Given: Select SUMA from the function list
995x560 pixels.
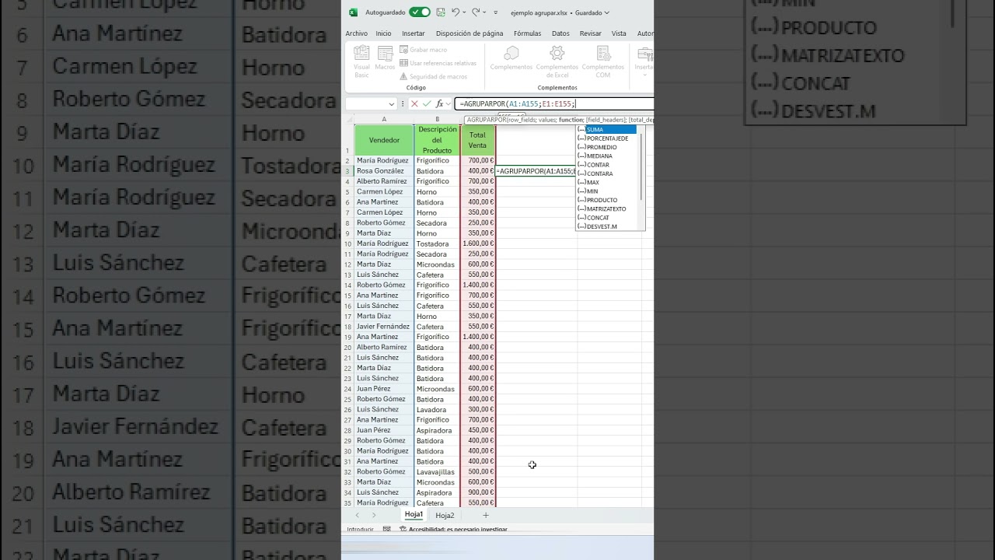Looking at the screenshot, I should (606, 130).
